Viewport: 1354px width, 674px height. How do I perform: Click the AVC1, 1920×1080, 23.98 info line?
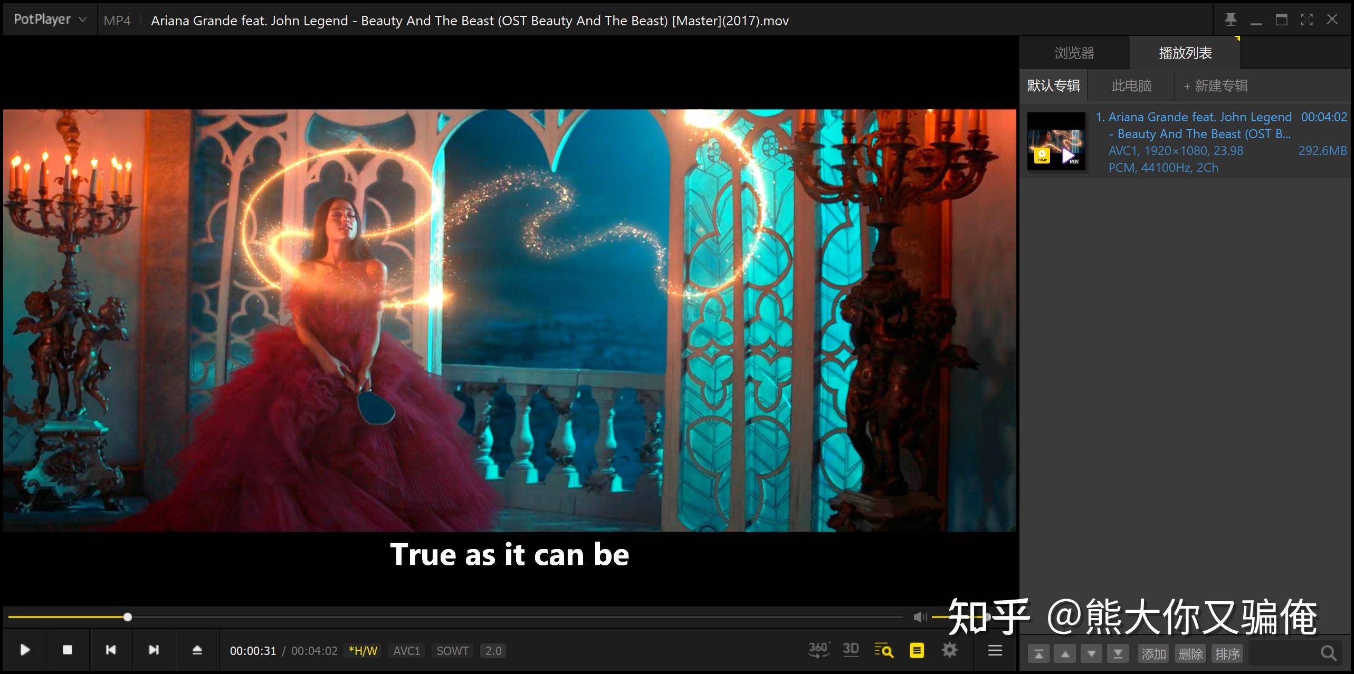pyautogui.click(x=1176, y=151)
